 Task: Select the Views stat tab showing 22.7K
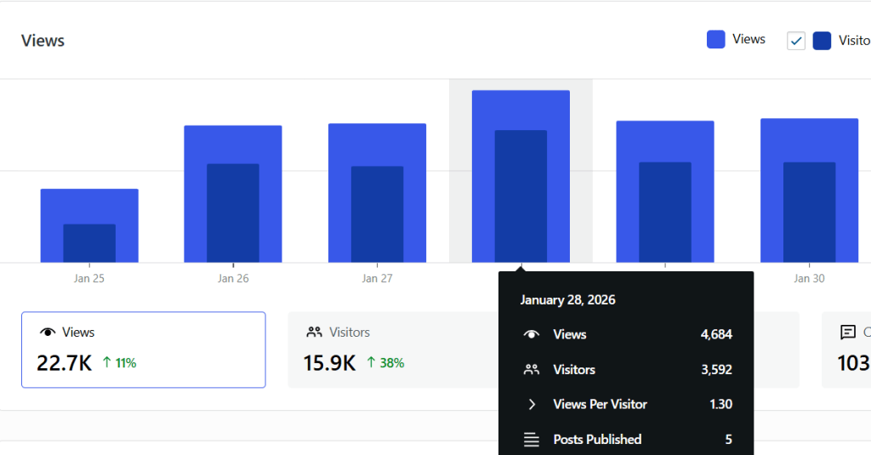143,350
